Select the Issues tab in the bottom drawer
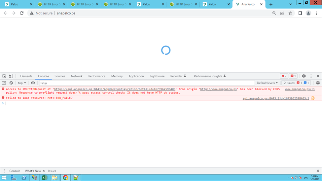322x181 pixels. [x=52, y=171]
